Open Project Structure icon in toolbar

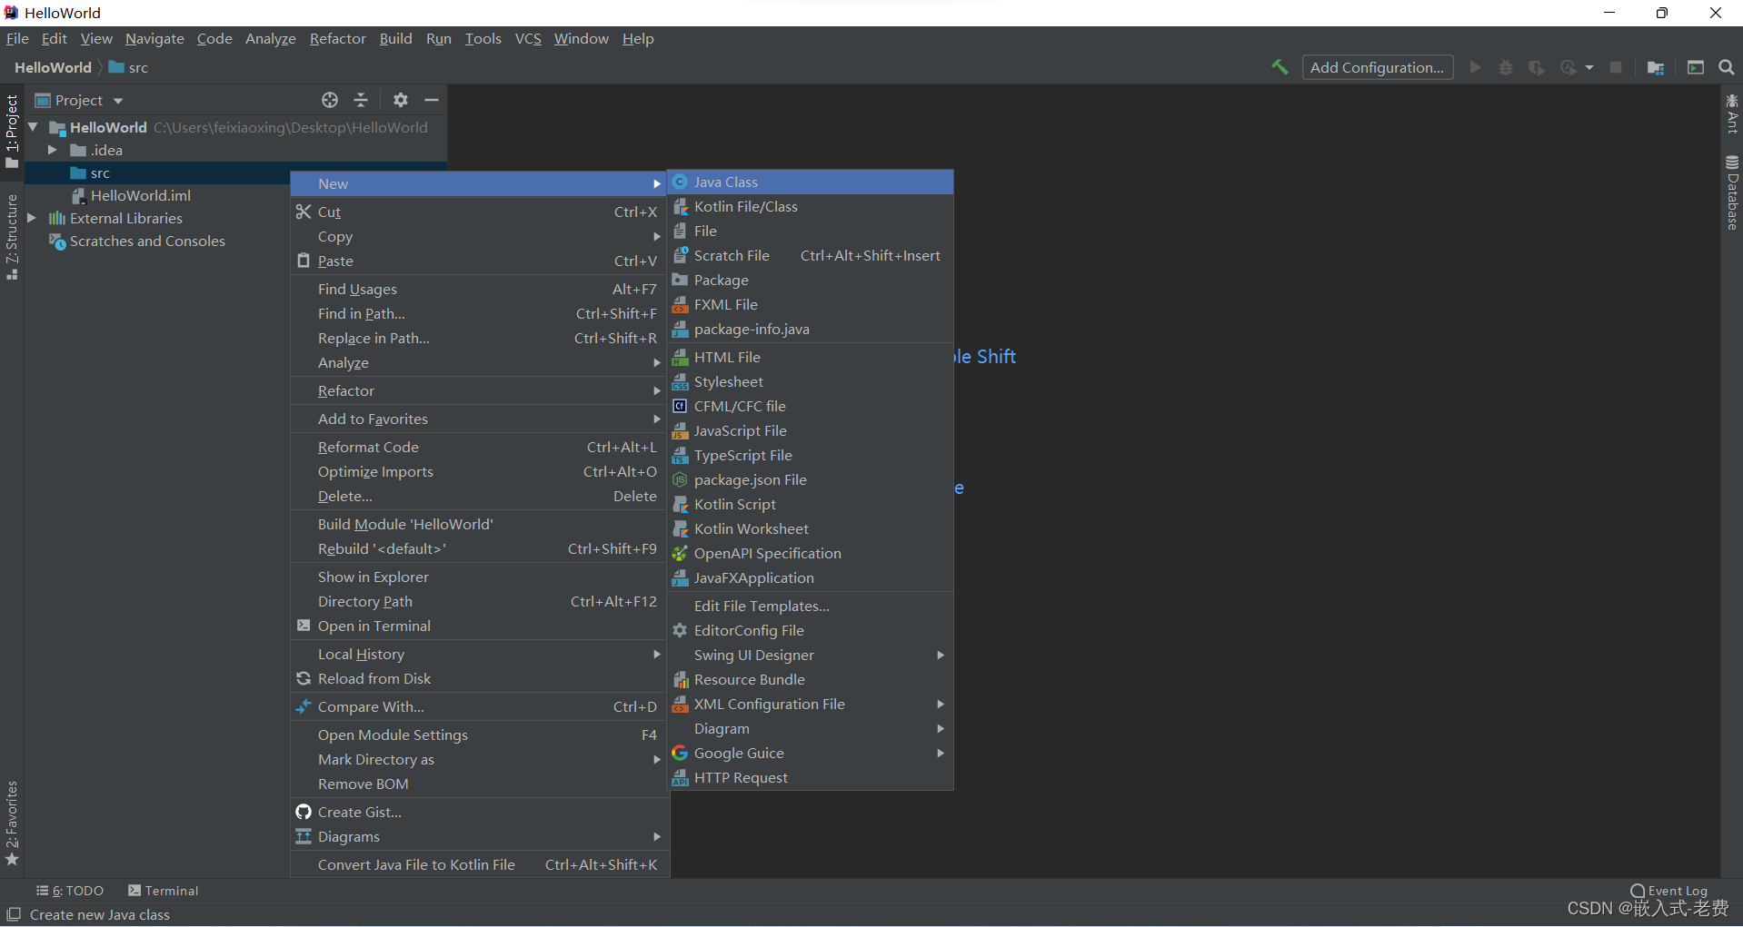pos(1656,67)
